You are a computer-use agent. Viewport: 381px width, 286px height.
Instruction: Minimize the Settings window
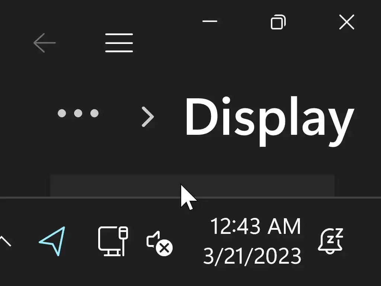click(210, 21)
